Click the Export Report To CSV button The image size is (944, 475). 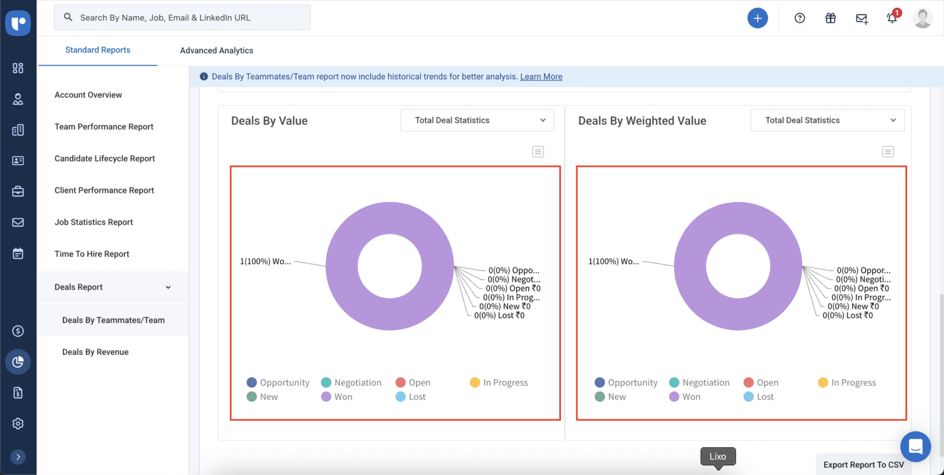tap(863, 464)
